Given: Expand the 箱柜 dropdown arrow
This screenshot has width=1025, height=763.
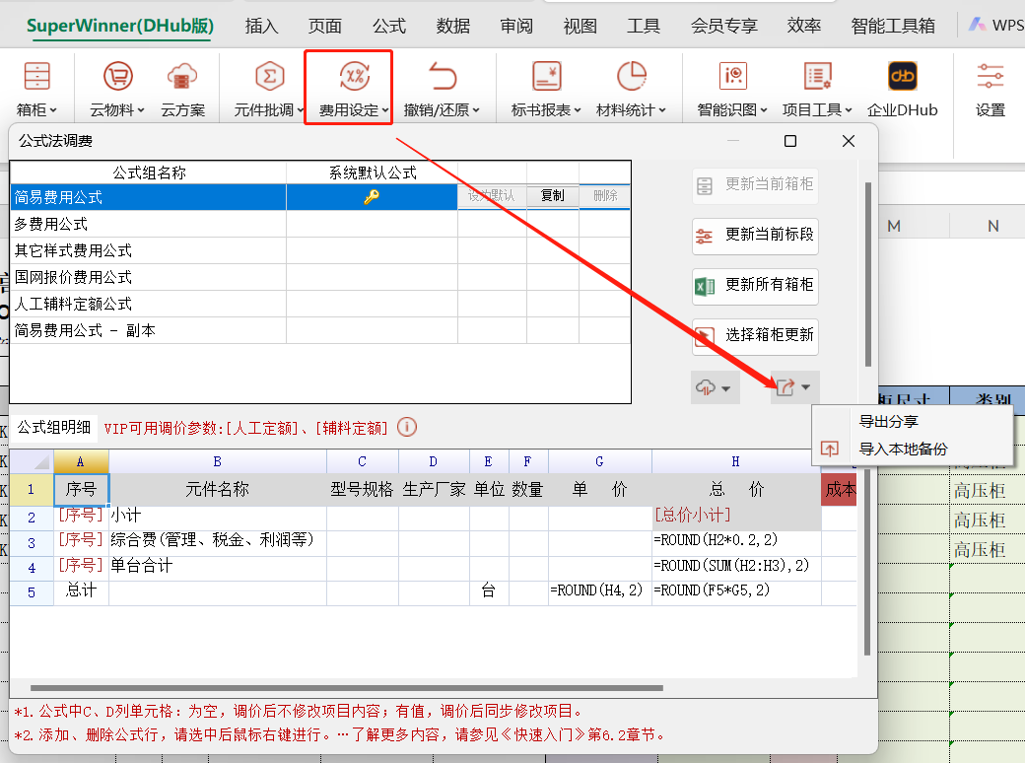Looking at the screenshot, I should coord(53,110).
